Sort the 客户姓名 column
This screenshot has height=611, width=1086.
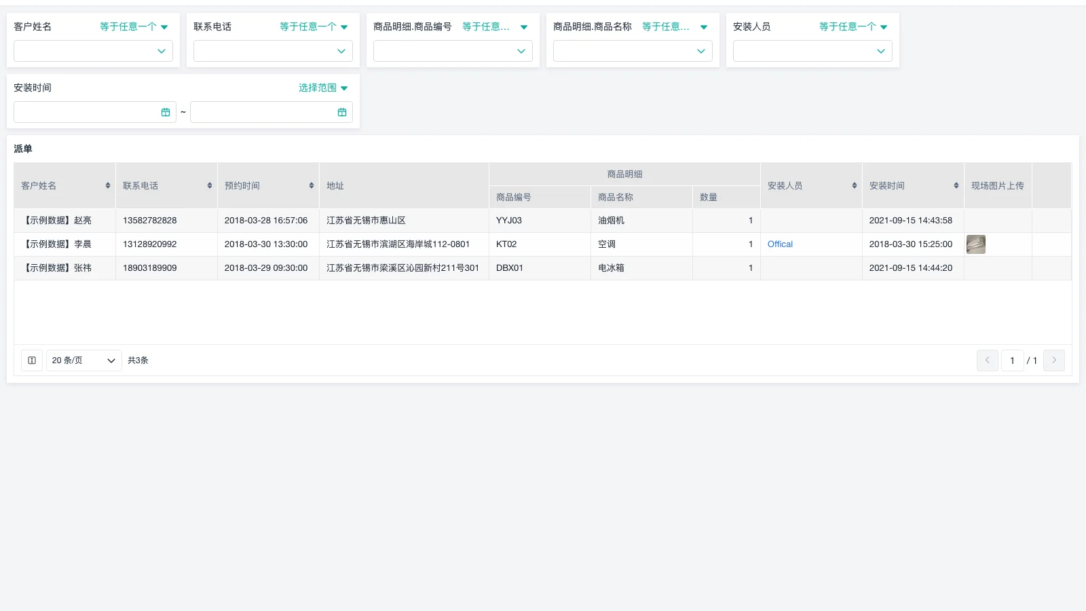107,185
